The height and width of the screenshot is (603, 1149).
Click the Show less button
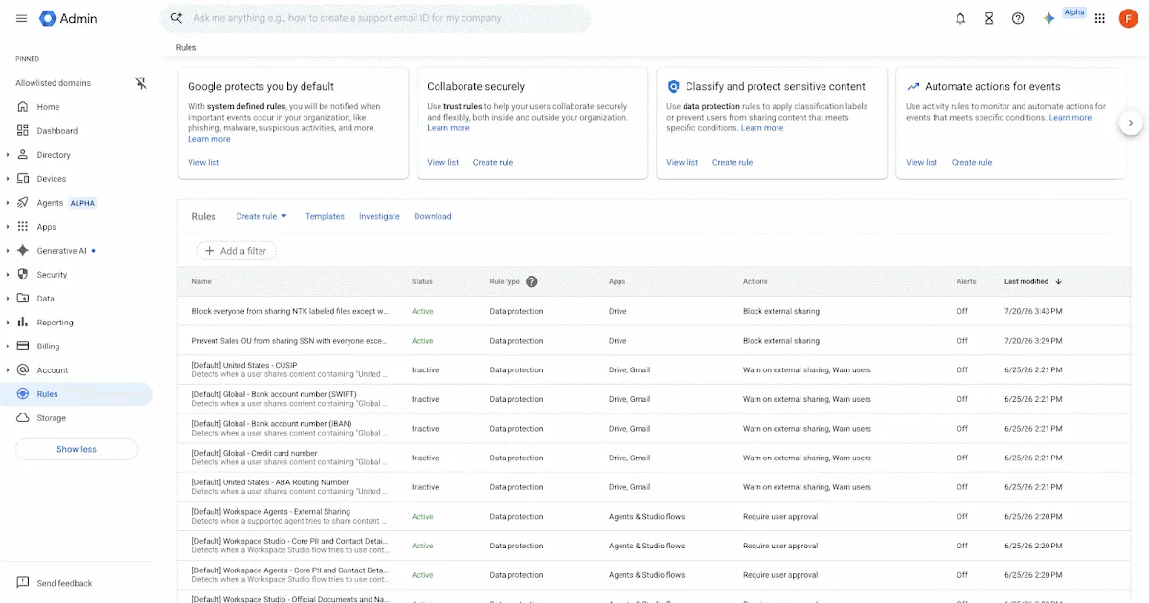(77, 449)
